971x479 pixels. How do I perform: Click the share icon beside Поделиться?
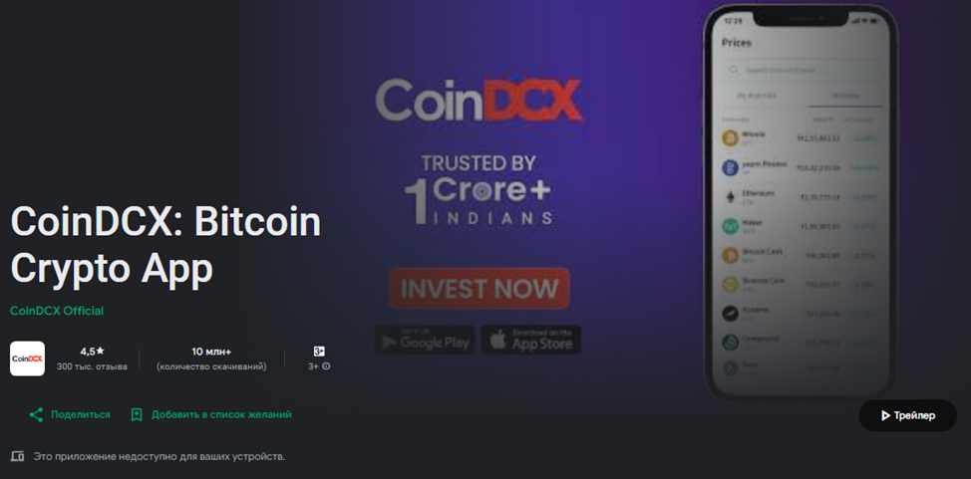[x=36, y=414]
